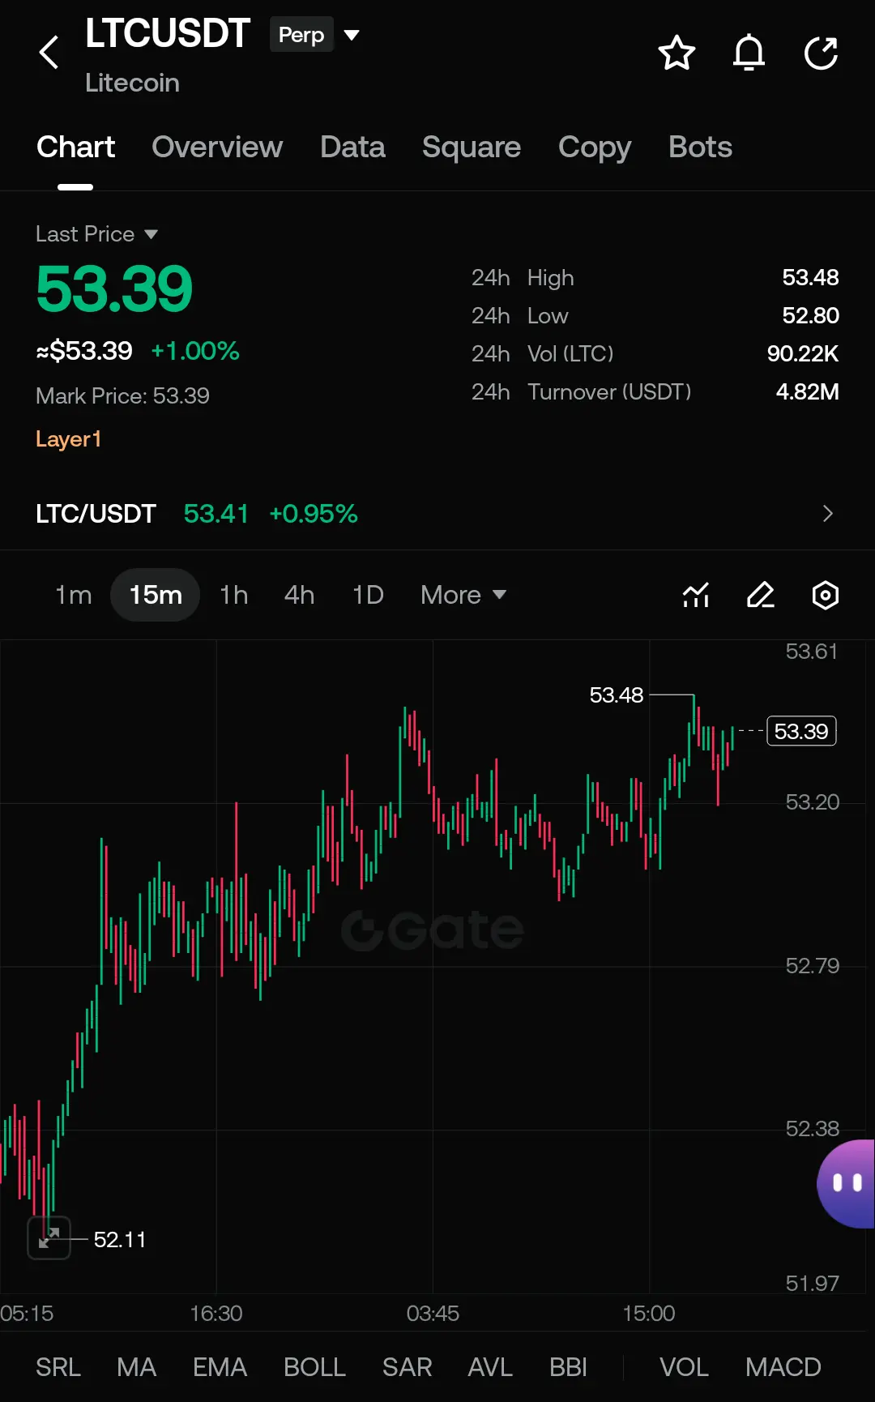Tap the LTCUSDT pair title
This screenshot has width=875, height=1402.
point(167,34)
